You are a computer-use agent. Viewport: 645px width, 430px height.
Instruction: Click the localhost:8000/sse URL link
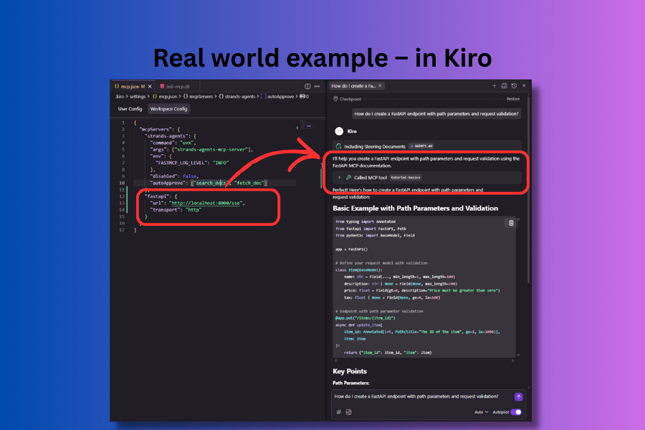pyautogui.click(x=206, y=204)
